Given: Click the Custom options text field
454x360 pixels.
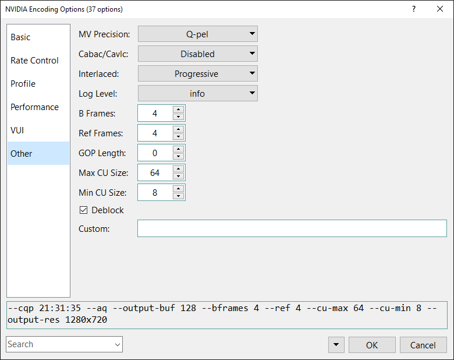Looking at the screenshot, I should (x=292, y=228).
